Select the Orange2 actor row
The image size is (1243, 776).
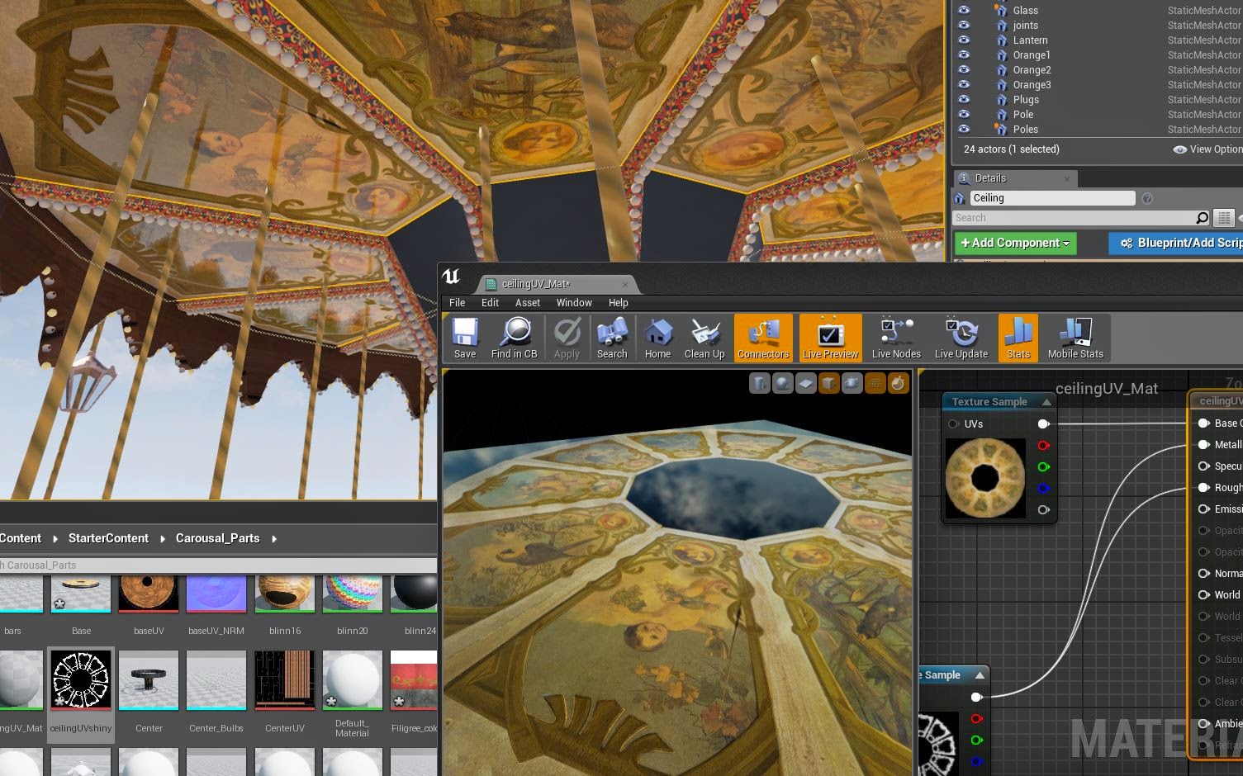tap(1098, 70)
